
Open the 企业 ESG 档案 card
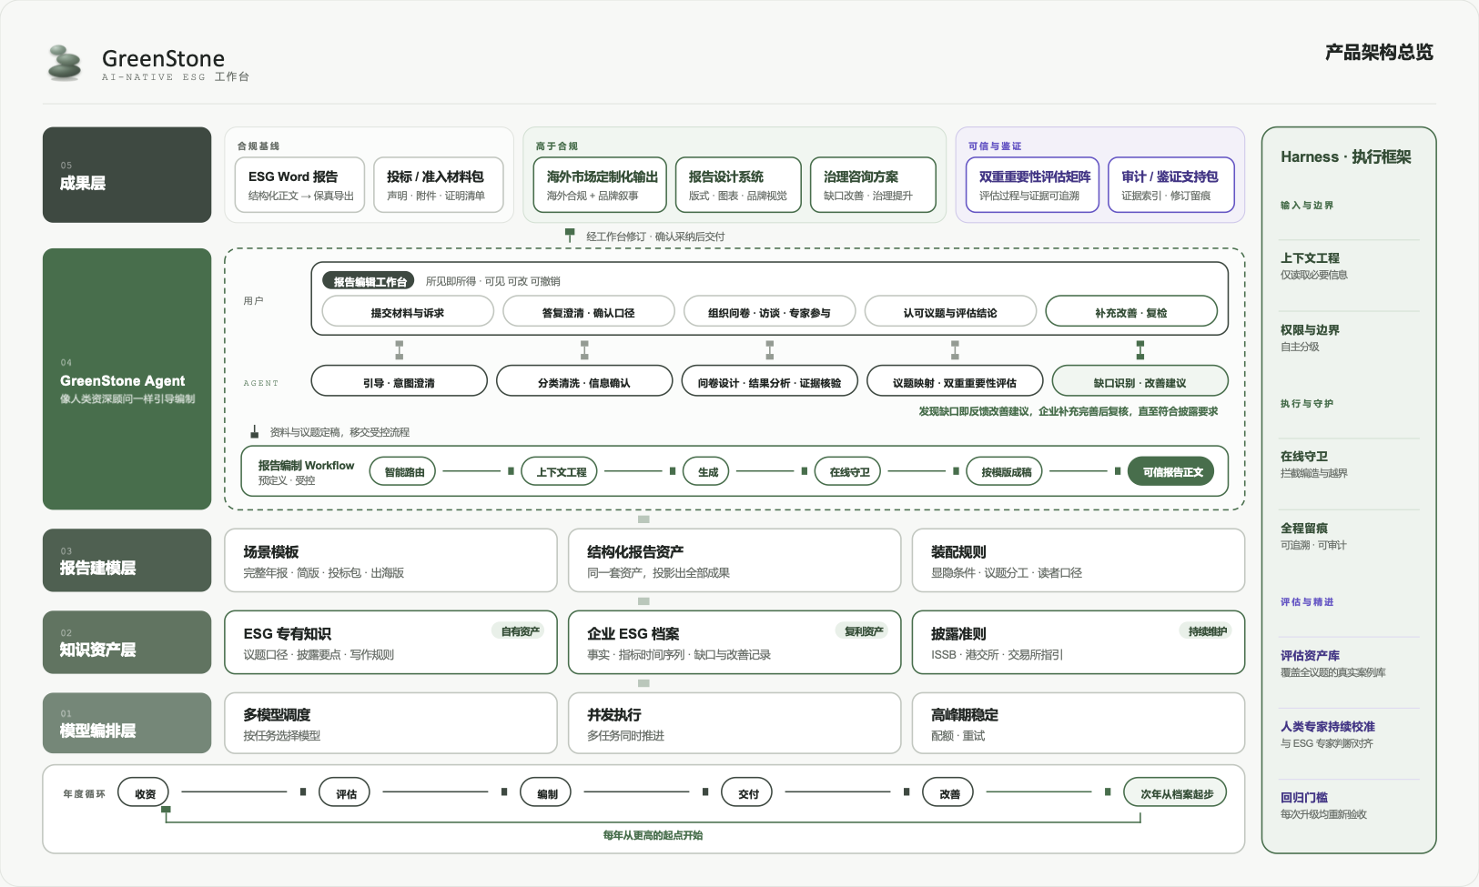click(734, 642)
